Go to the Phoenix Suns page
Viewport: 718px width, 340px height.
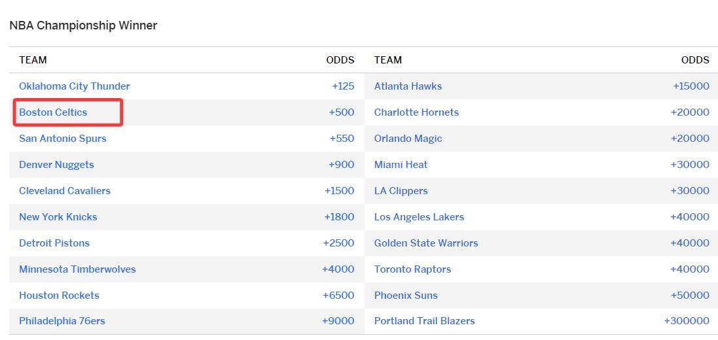pyautogui.click(x=406, y=296)
